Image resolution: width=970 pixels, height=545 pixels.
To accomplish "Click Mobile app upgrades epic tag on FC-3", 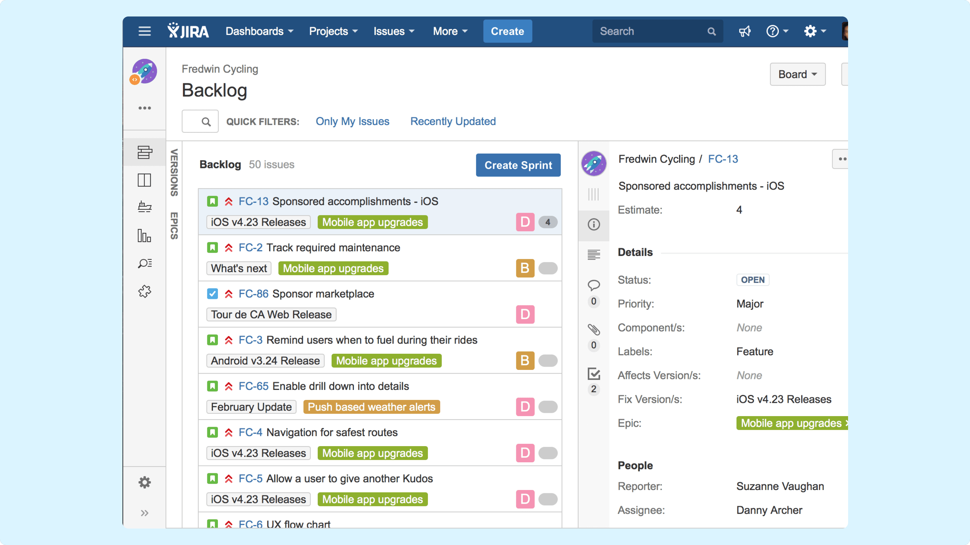I will pyautogui.click(x=386, y=360).
